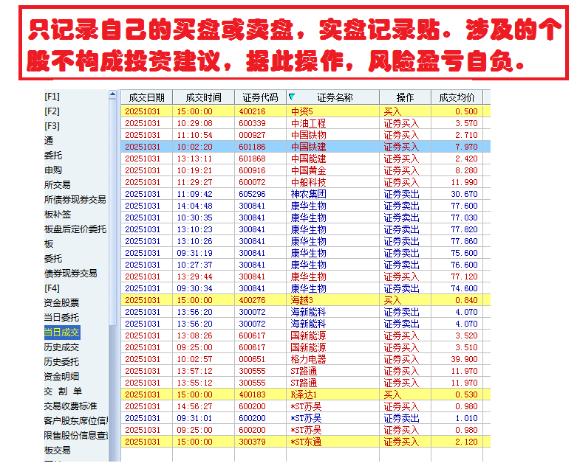
Task: Click the 证券代码 column header
Action: click(x=260, y=97)
